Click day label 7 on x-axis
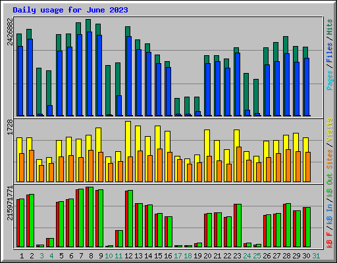 point(81,256)
